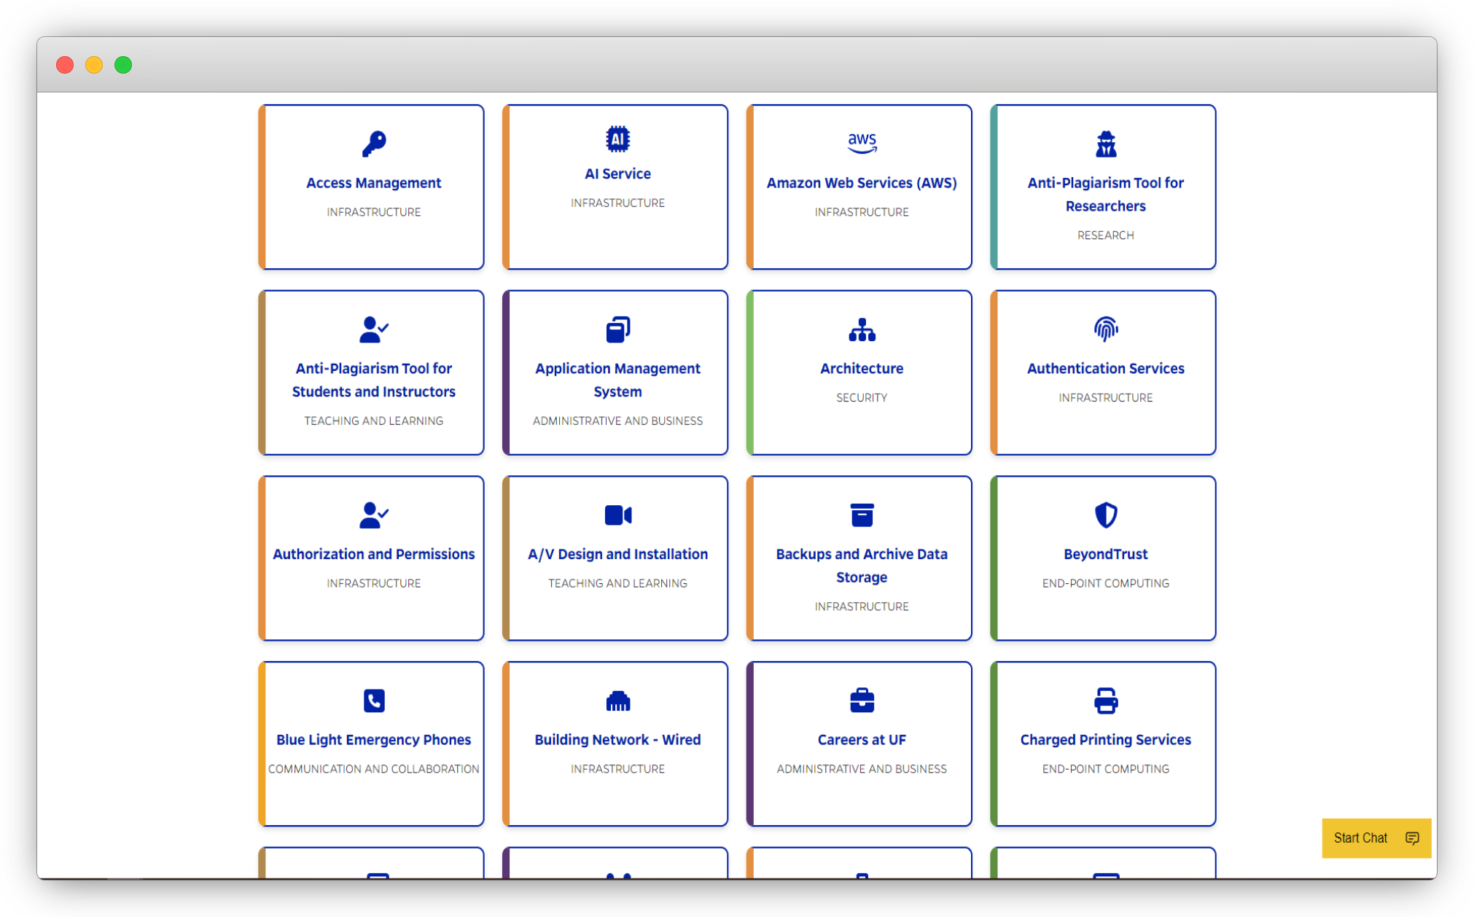Viewport: 1474px width, 917px height.
Task: Open Application Management System link
Action: pyautogui.click(x=617, y=380)
